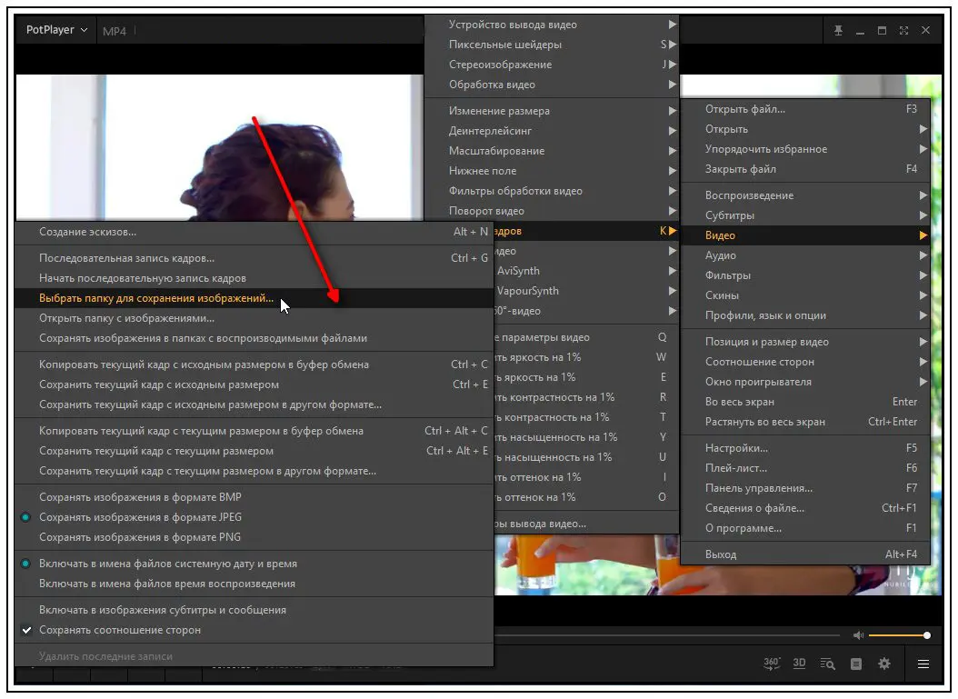Image resolution: width=958 pixels, height=699 pixels.
Task: Select saving images in PNG format
Action: tap(140, 537)
